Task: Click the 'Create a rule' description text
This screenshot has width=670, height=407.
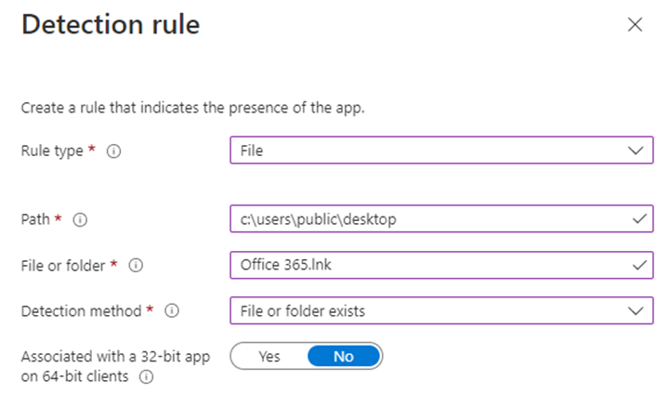Action: click(193, 108)
